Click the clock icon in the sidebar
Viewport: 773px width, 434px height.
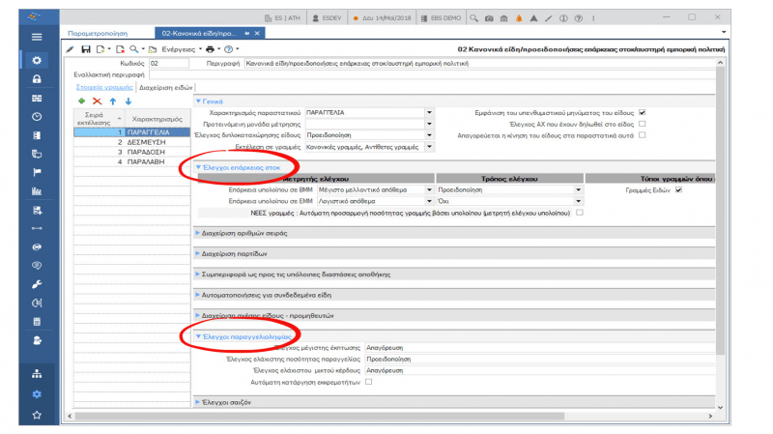(37, 116)
